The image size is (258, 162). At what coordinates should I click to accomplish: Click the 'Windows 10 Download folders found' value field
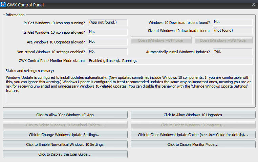coord(233,22)
